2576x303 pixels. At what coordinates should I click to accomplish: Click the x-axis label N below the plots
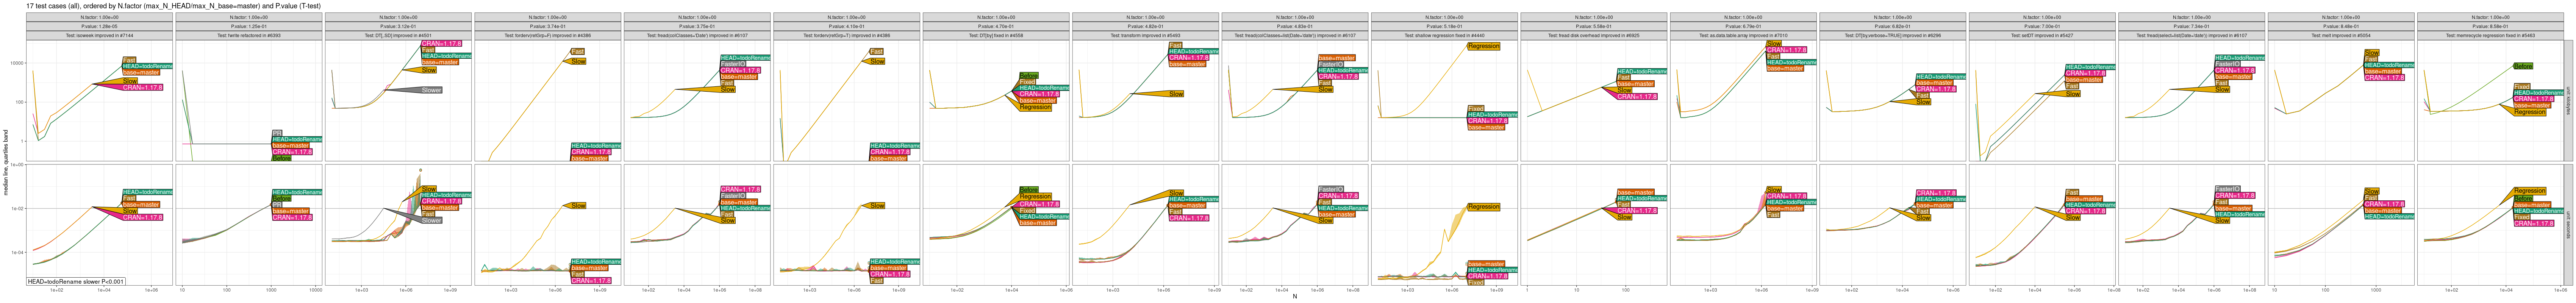coord(1294,297)
